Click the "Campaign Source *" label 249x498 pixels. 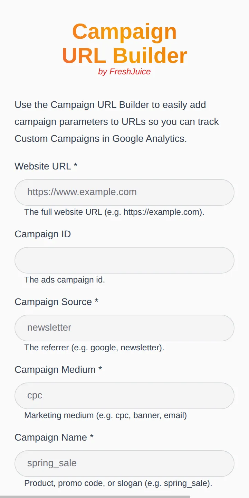(x=57, y=302)
